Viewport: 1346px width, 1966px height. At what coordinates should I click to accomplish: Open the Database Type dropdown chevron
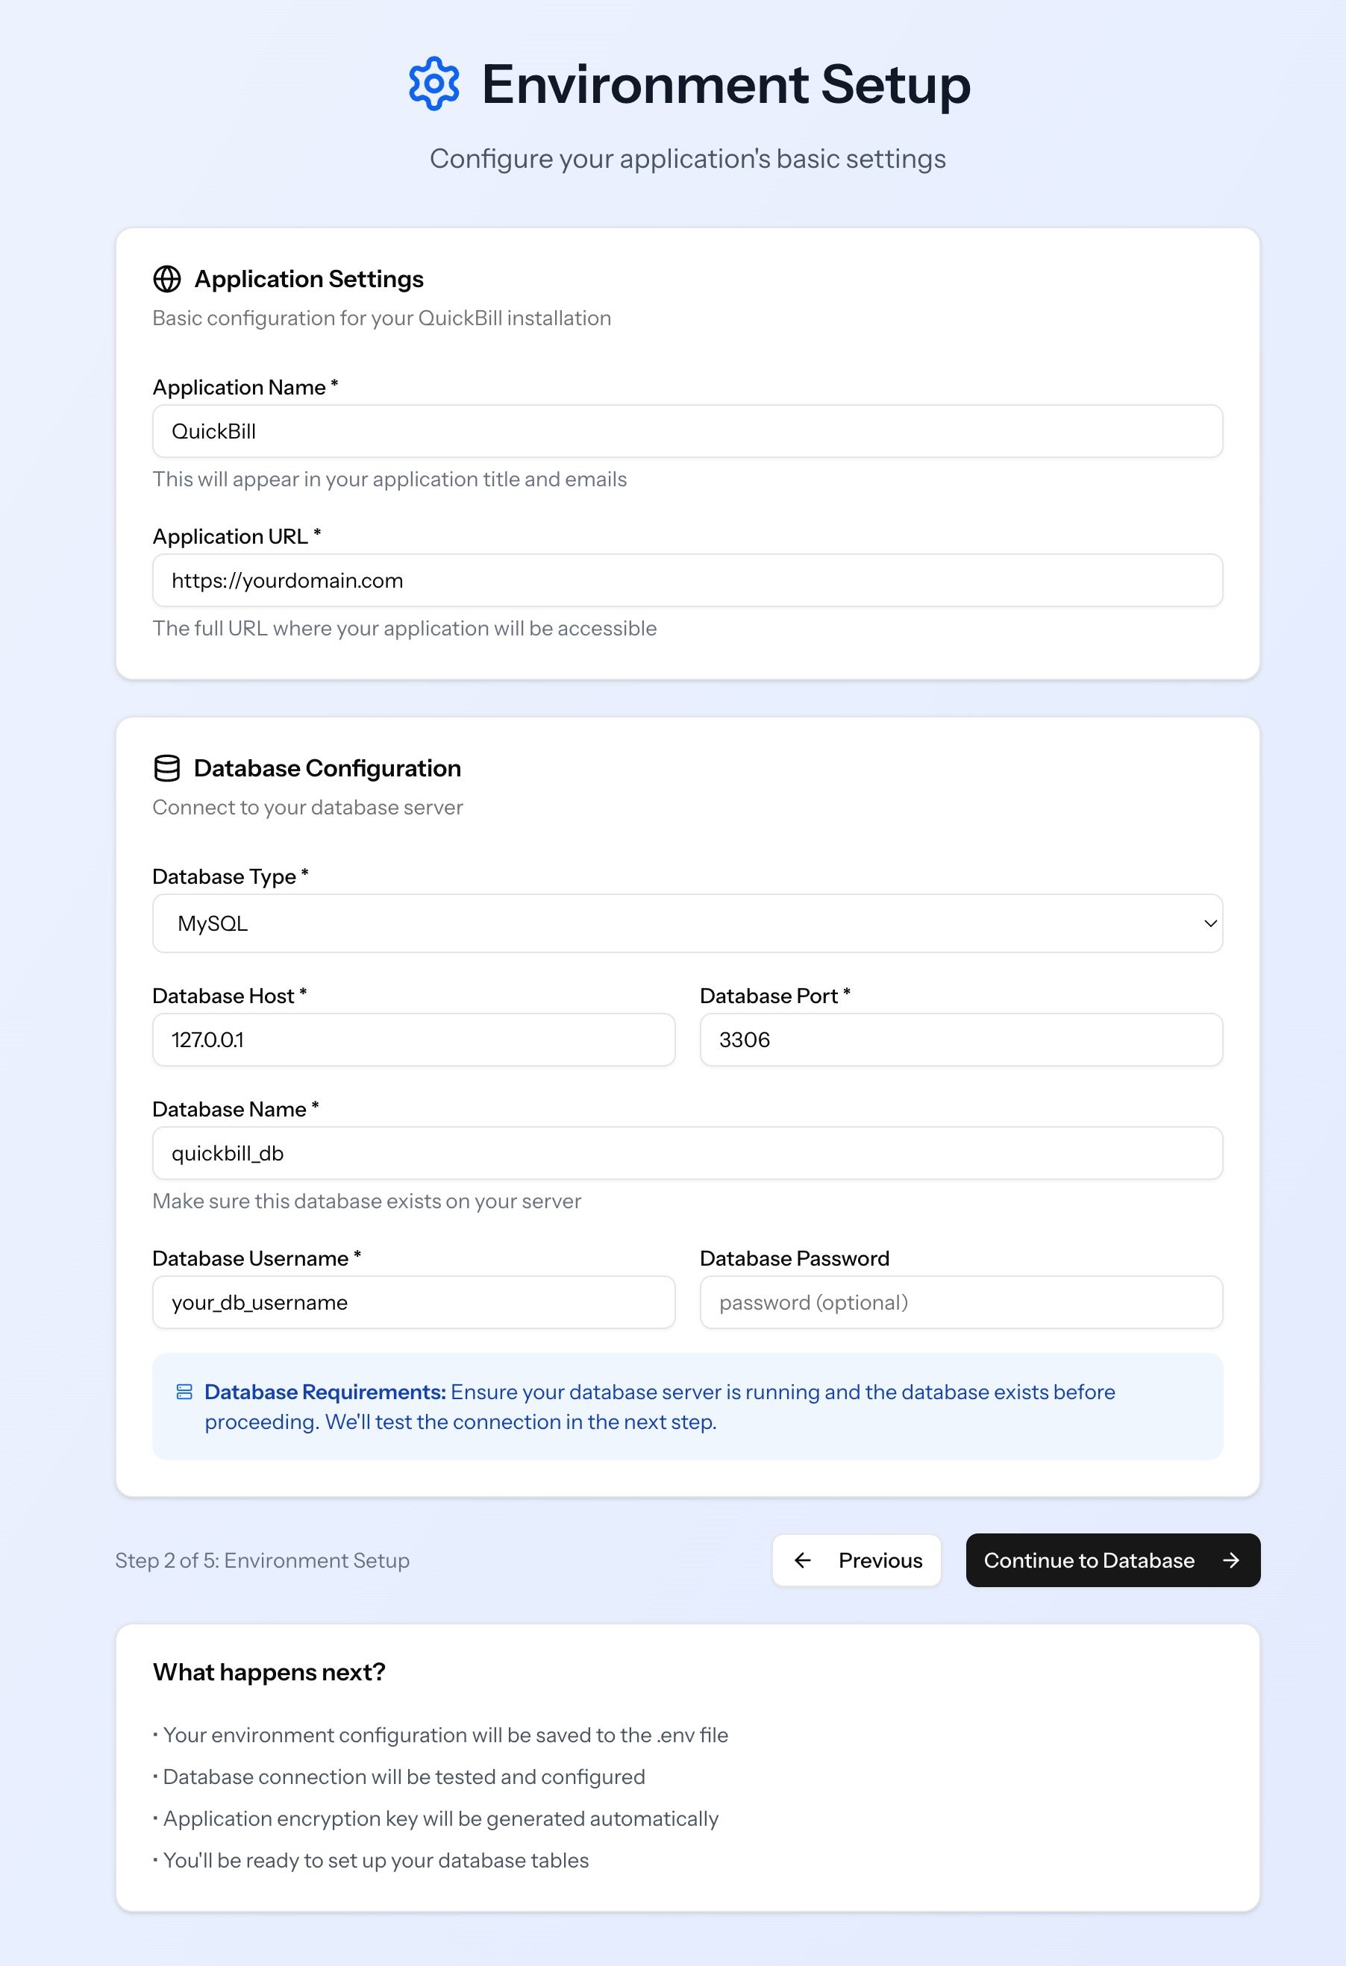(1209, 923)
